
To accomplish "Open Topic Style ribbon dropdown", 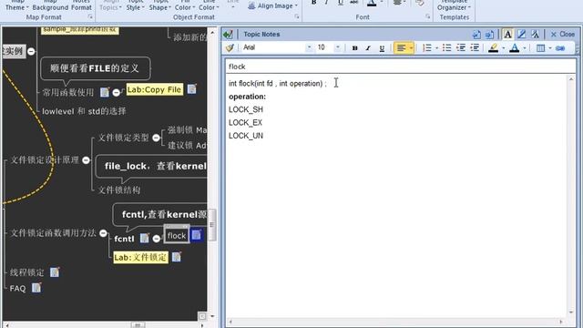I will [136, 5].
